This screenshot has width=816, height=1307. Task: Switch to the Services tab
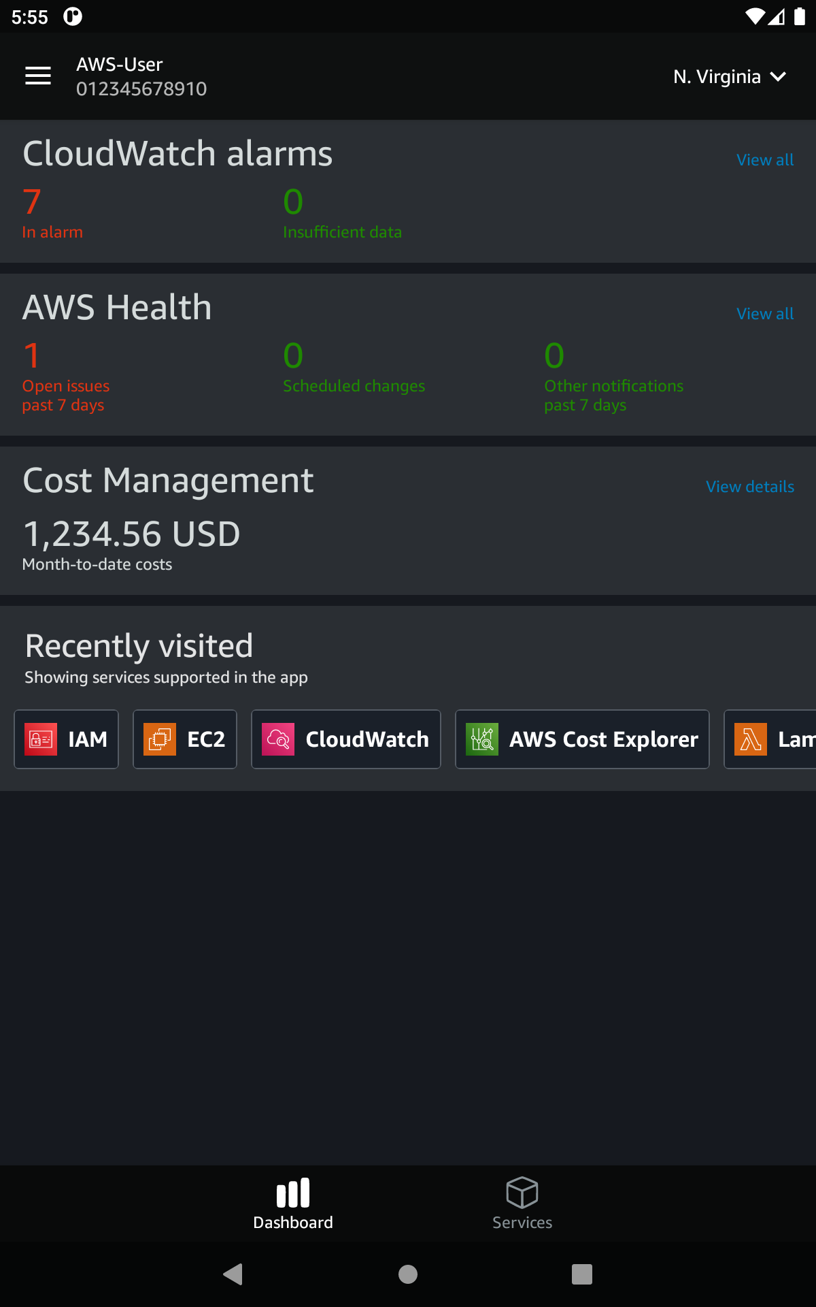click(522, 1202)
